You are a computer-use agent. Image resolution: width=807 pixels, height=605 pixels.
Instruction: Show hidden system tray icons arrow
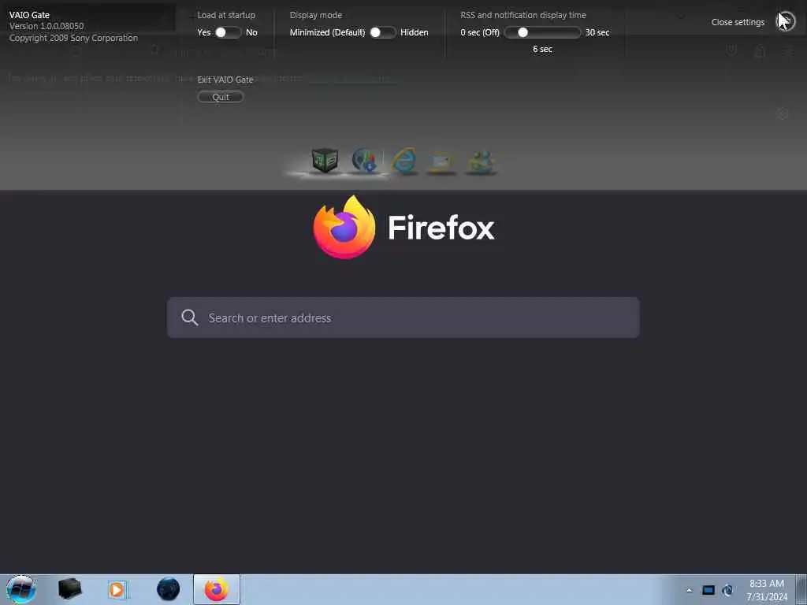(689, 590)
